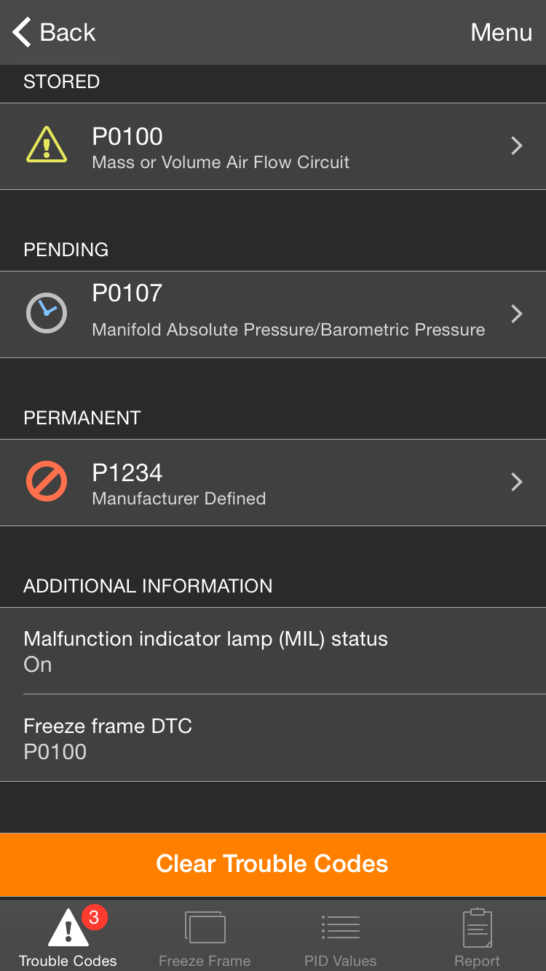This screenshot has height=971, width=546.
Task: Go Back to previous screen
Action: 68,32
